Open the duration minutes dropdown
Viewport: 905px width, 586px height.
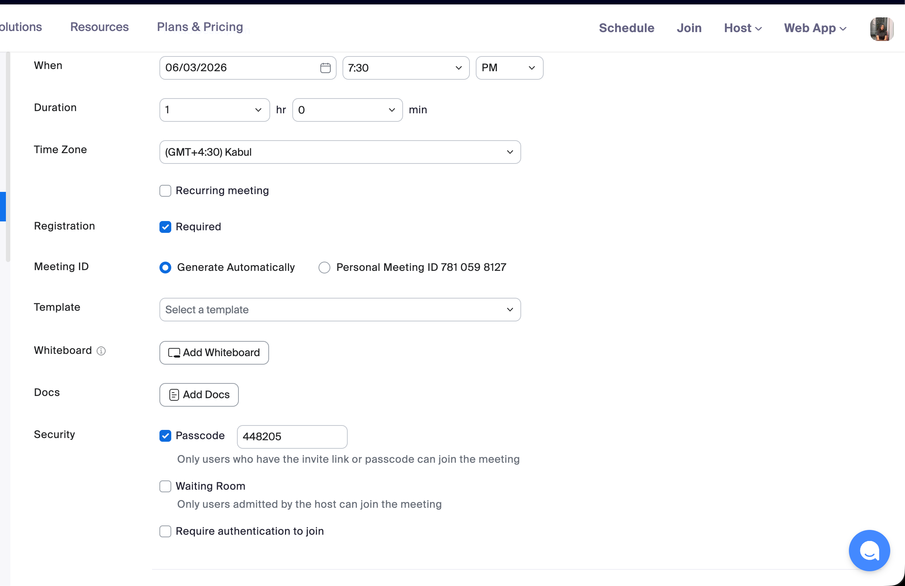(x=347, y=110)
